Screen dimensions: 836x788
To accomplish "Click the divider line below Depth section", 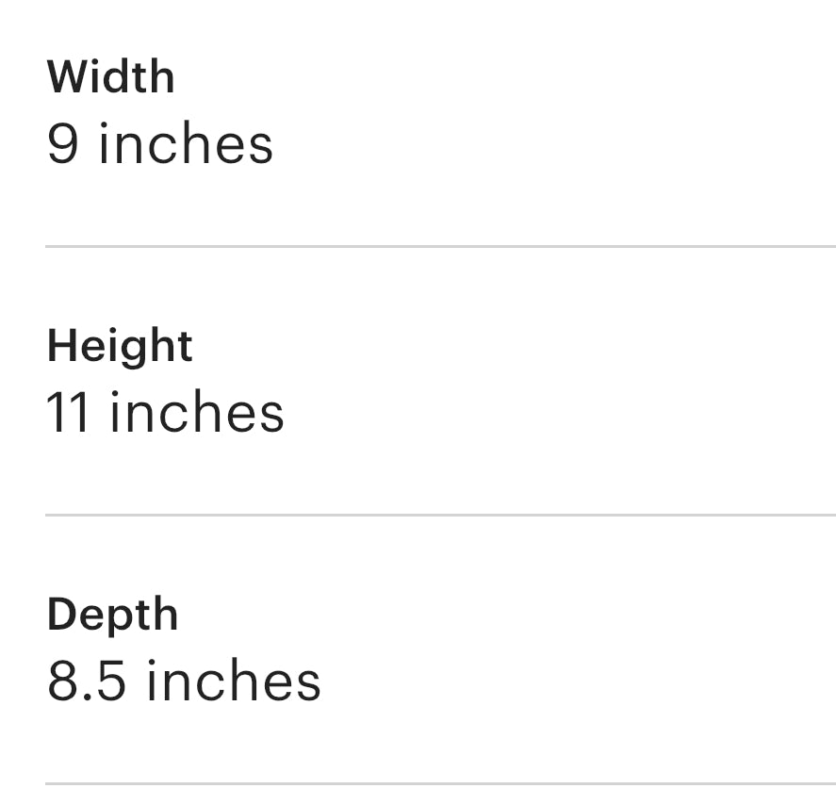I will click(x=440, y=783).
